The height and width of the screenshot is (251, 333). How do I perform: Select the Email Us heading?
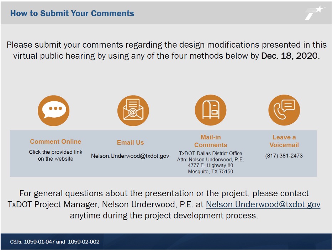coord(130,143)
